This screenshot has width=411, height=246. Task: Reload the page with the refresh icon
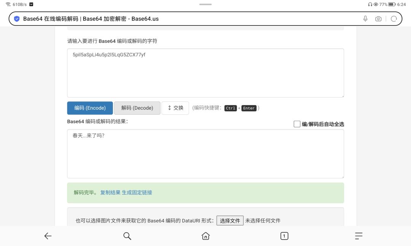(x=394, y=19)
